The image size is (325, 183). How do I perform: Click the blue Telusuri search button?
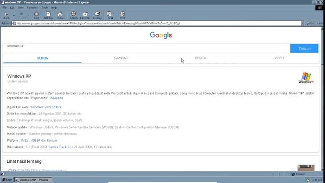(x=304, y=48)
